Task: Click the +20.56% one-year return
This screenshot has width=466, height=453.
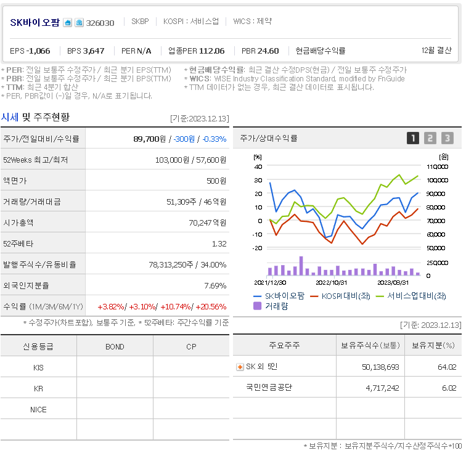Action: click(211, 307)
